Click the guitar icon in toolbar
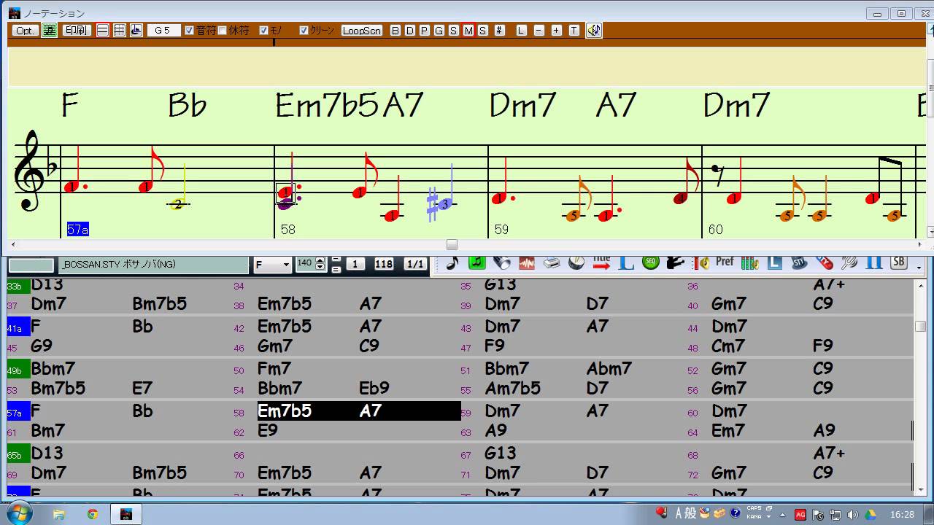This screenshot has height=525, width=934. pos(675,262)
